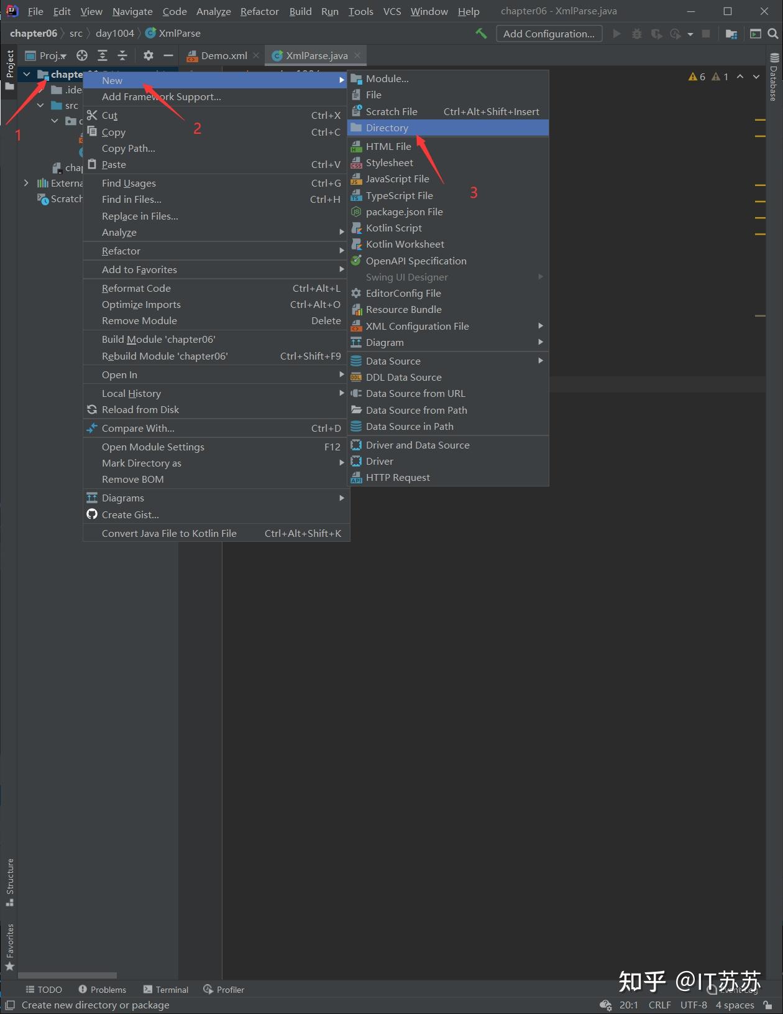Click the locate target icon in Project panel
This screenshot has height=1014, width=783.
pos(82,55)
